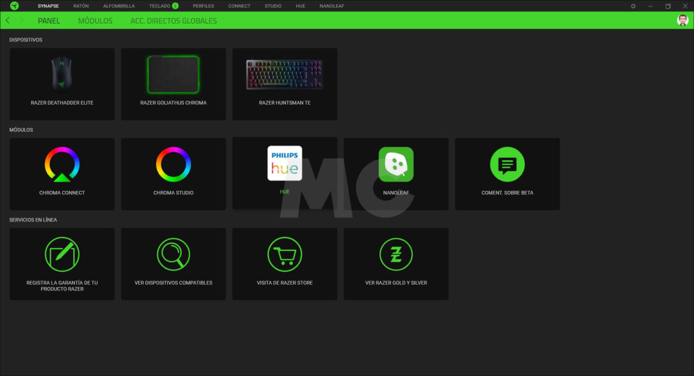Open the user profile avatar

click(682, 20)
